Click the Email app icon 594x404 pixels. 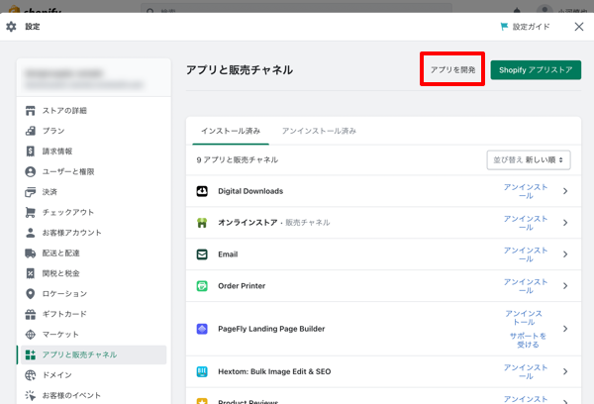[202, 254]
